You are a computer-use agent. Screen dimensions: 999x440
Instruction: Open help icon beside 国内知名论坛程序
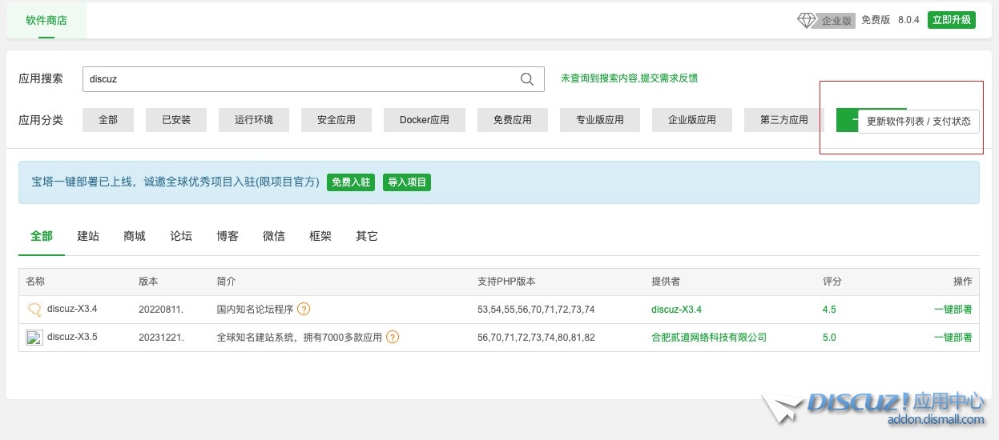pyautogui.click(x=304, y=310)
